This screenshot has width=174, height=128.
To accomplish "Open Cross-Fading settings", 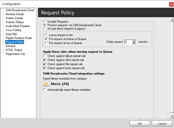I will click(x=13, y=30).
